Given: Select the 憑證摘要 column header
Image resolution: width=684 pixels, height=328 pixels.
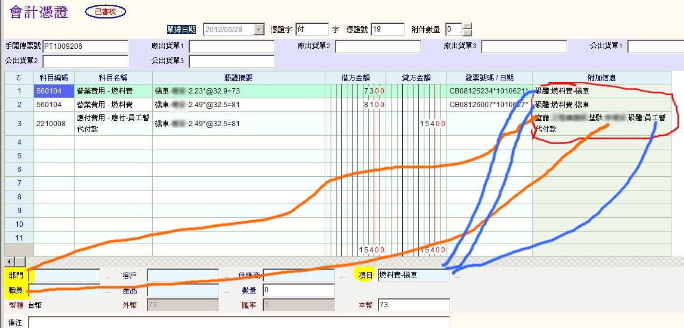Looking at the screenshot, I should [x=238, y=78].
